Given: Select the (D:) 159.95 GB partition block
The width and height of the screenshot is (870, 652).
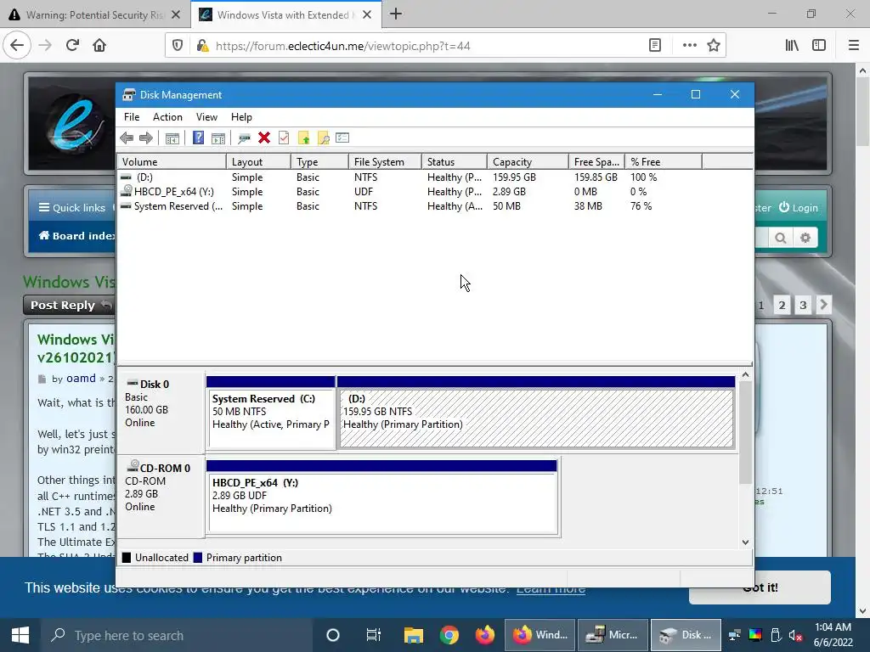Looking at the screenshot, I should pyautogui.click(x=536, y=413).
